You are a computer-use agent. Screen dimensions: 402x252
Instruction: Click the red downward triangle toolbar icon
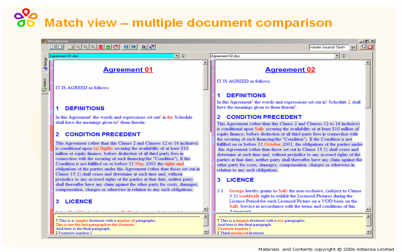click(x=101, y=47)
